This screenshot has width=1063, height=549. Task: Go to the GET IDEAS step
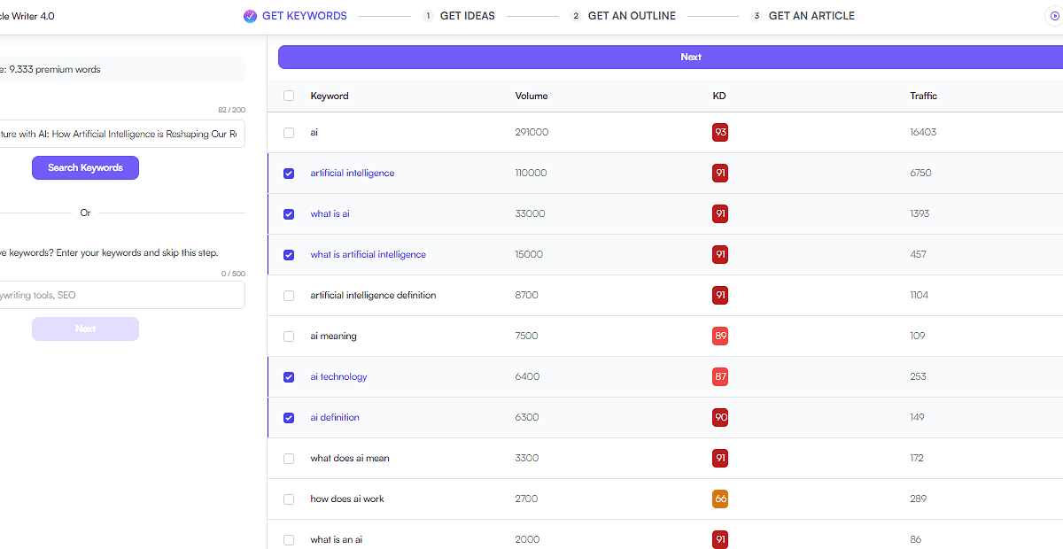pos(467,16)
